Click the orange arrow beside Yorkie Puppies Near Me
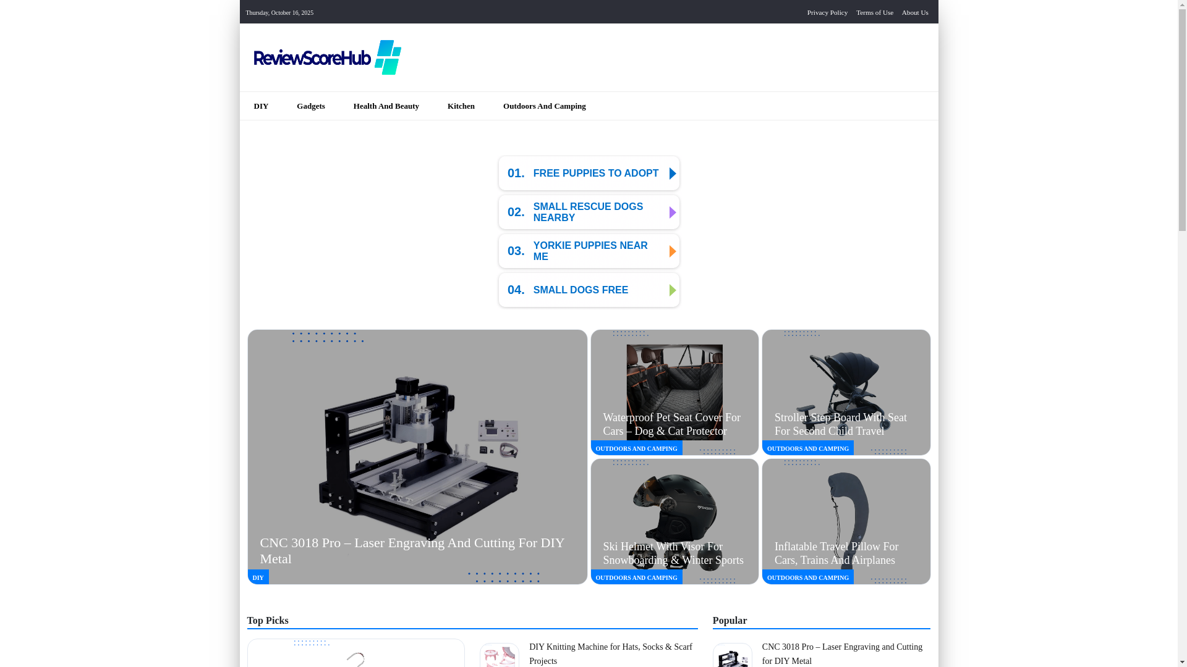1187x667 pixels. (x=673, y=251)
